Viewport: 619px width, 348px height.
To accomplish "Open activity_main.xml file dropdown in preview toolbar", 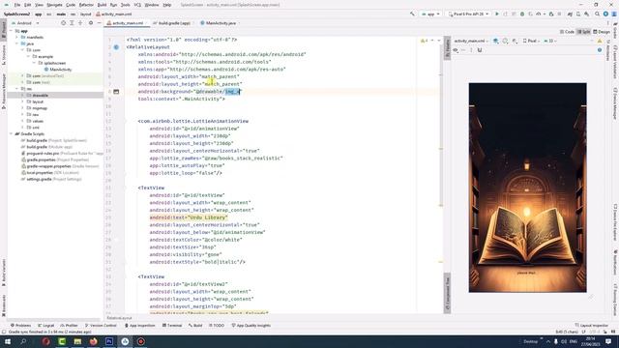I will click(x=471, y=41).
